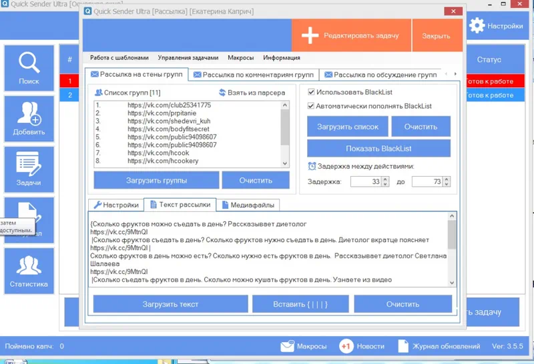Image resolution: width=534 pixels, height=364 pixels.
Task: Click group list scrollbar down arrow
Action: tap(285, 163)
